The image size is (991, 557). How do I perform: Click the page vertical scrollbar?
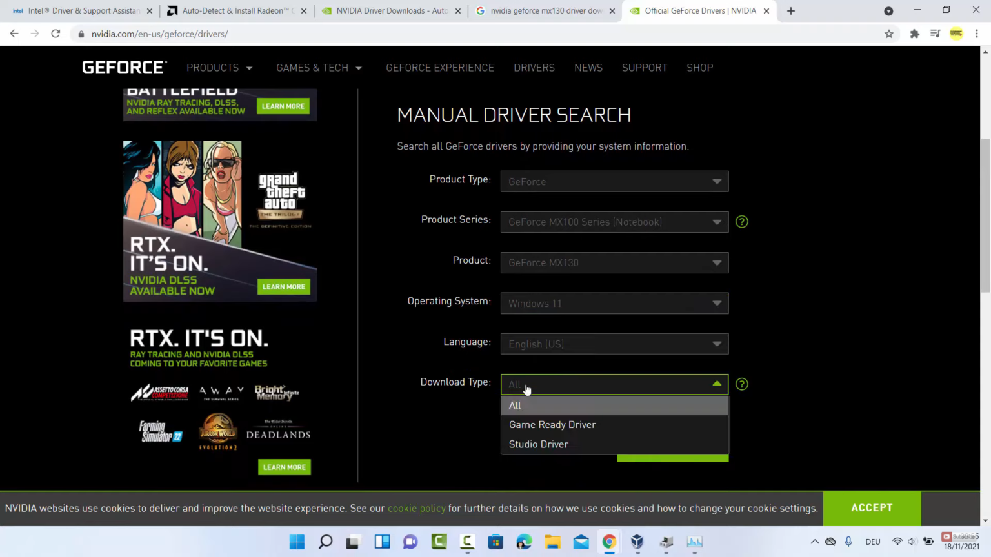pos(985,216)
